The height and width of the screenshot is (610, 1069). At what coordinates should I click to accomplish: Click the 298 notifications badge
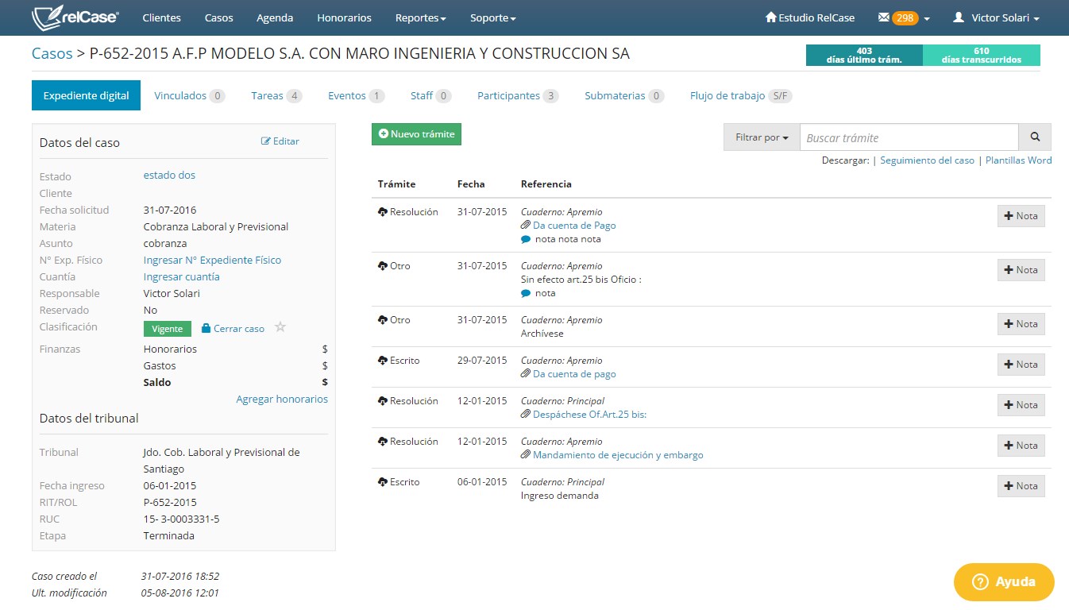905,17
